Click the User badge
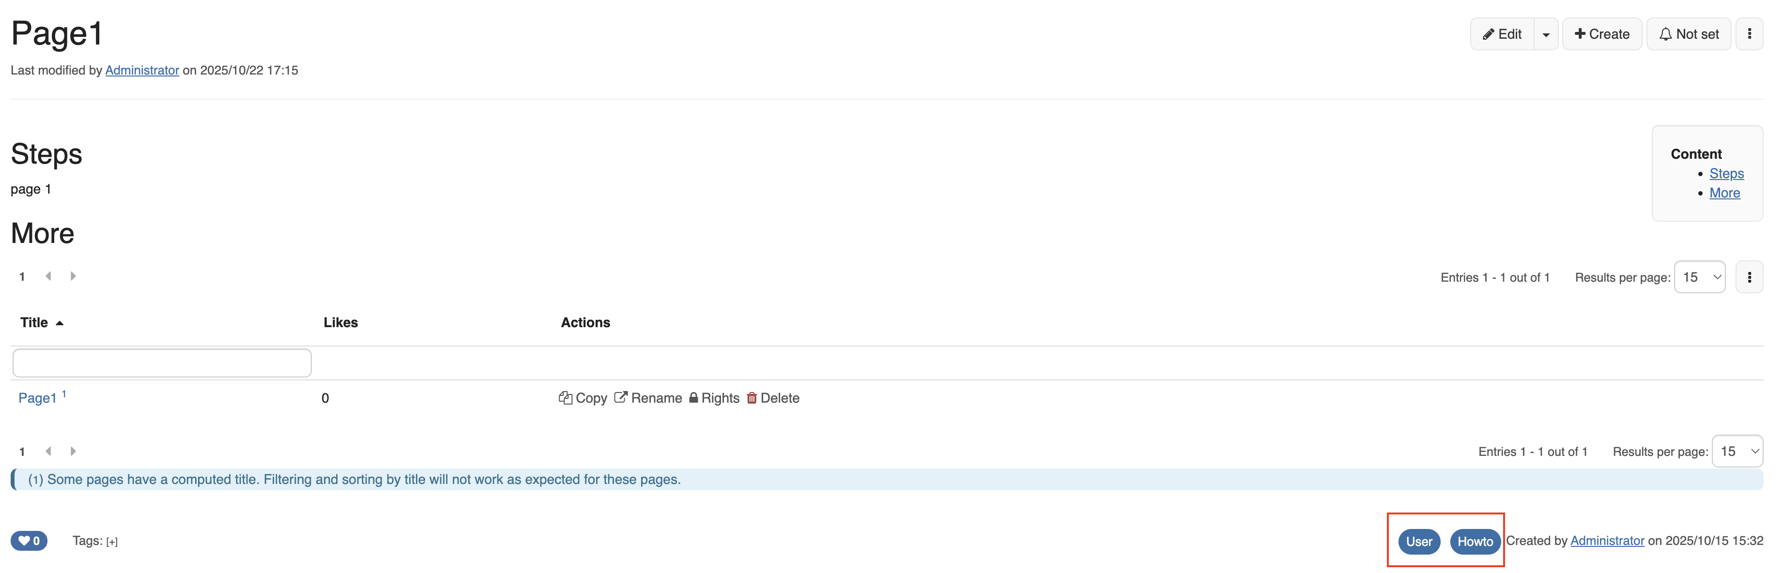 click(x=1419, y=542)
